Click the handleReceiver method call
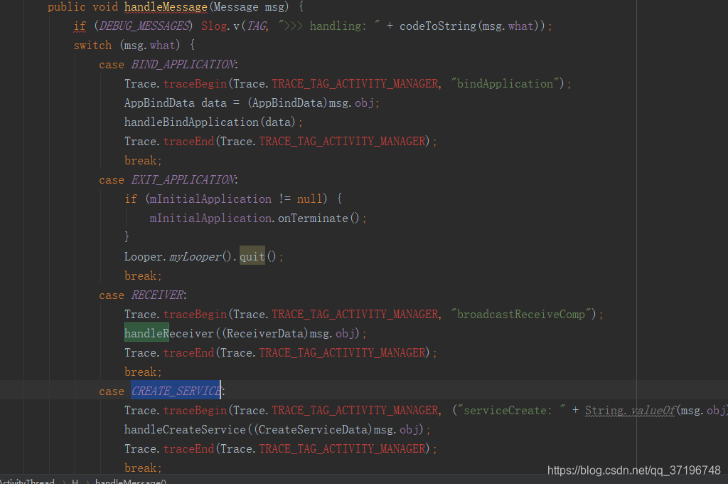The height and width of the screenshot is (484, 728). 168,333
